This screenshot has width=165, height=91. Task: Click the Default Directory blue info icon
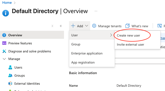point(6,13)
